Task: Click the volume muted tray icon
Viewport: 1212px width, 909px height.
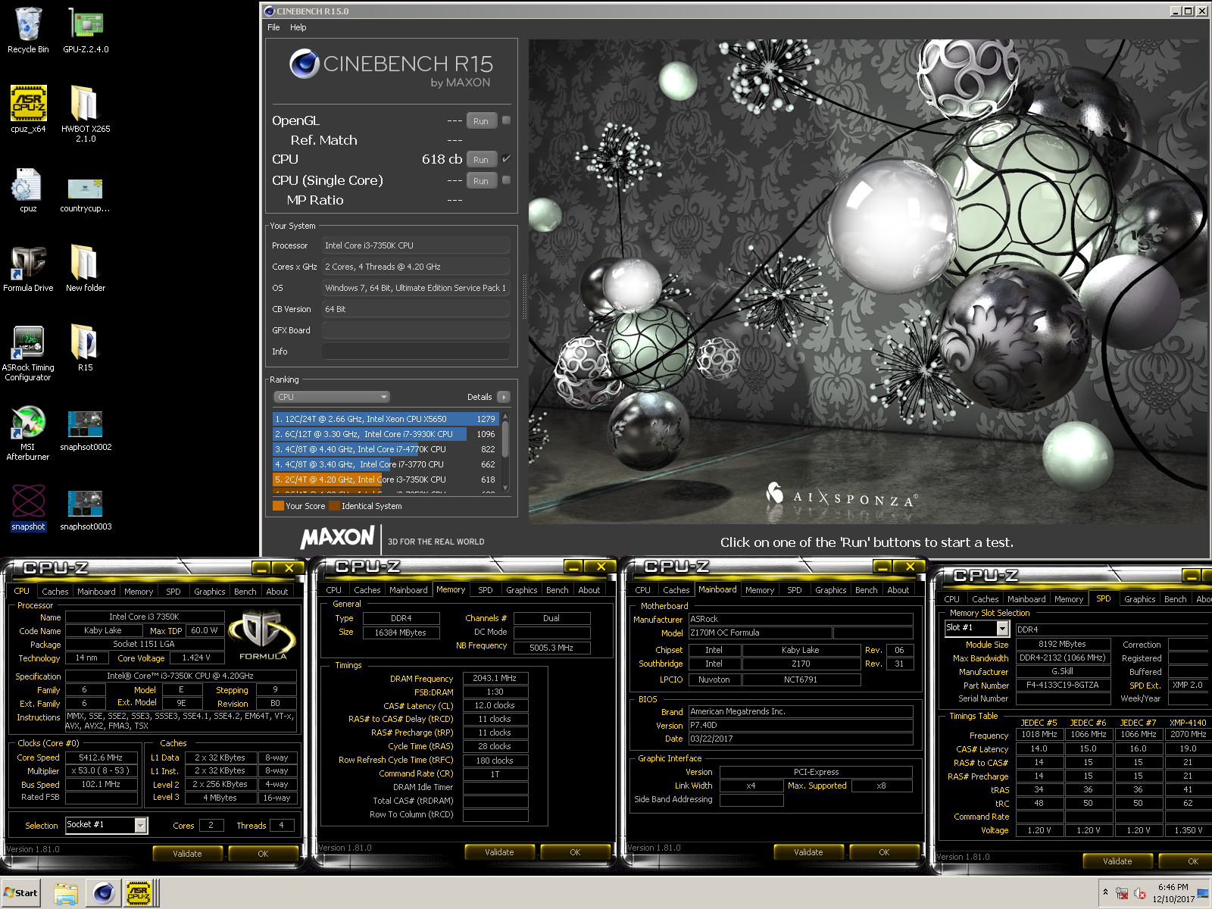Action: (x=1140, y=894)
